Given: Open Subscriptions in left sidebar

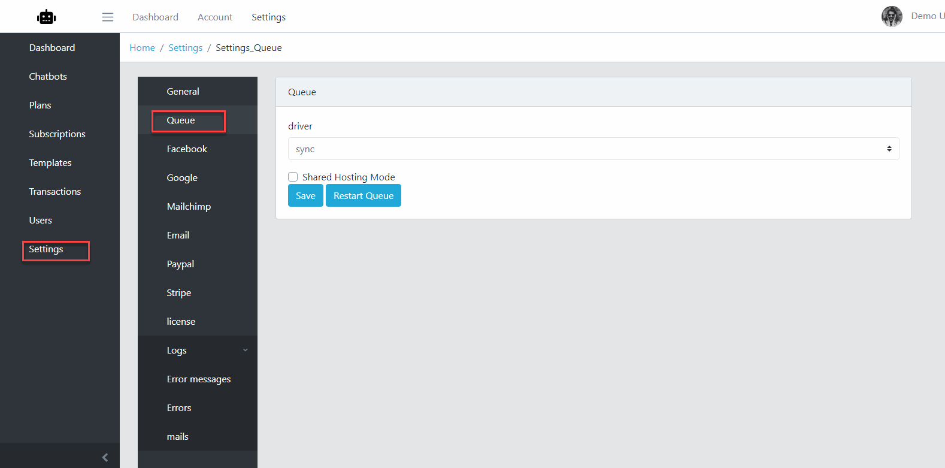Looking at the screenshot, I should point(57,134).
